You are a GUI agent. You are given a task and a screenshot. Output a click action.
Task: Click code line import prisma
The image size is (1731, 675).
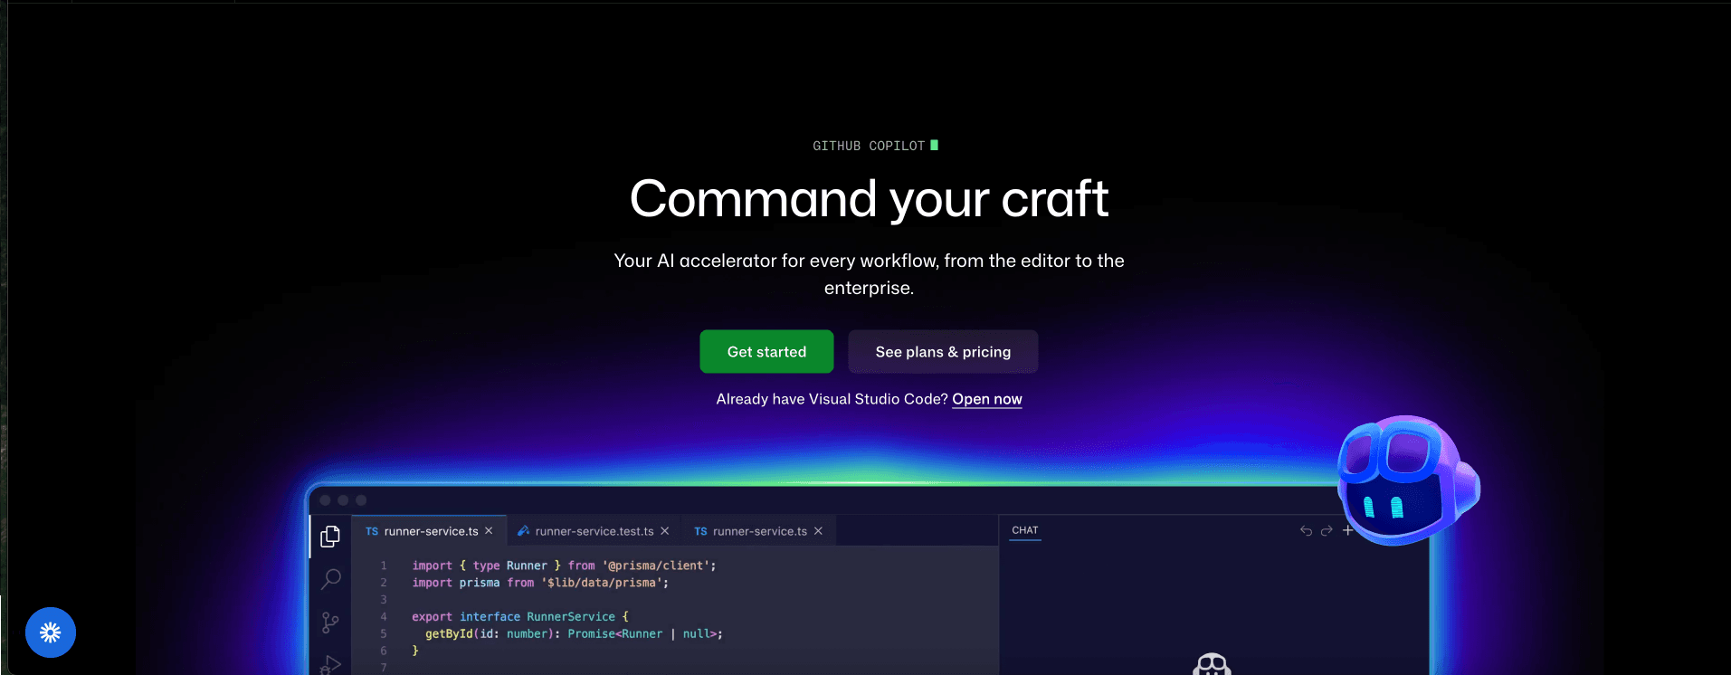coord(540,583)
